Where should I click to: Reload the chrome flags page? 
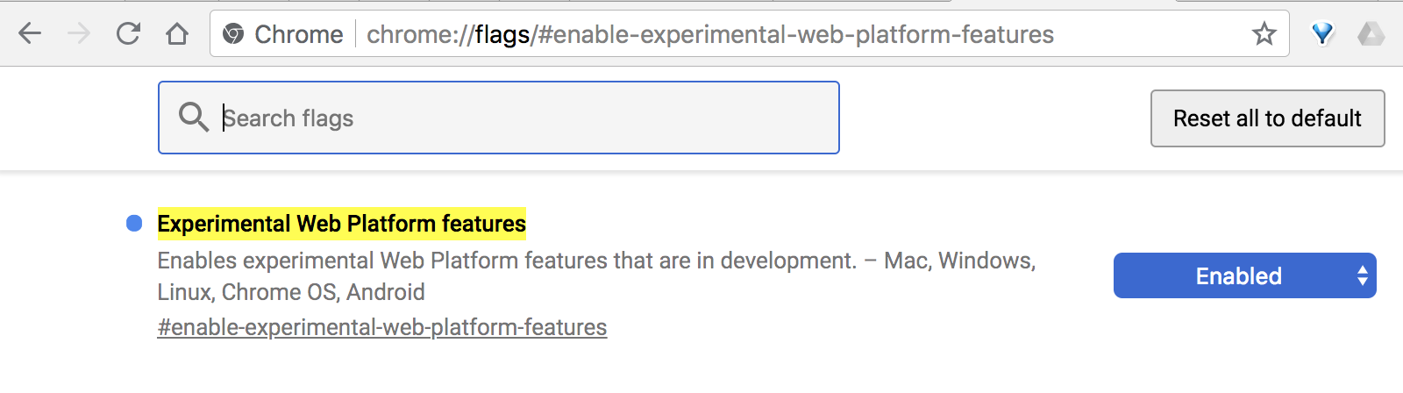click(128, 34)
